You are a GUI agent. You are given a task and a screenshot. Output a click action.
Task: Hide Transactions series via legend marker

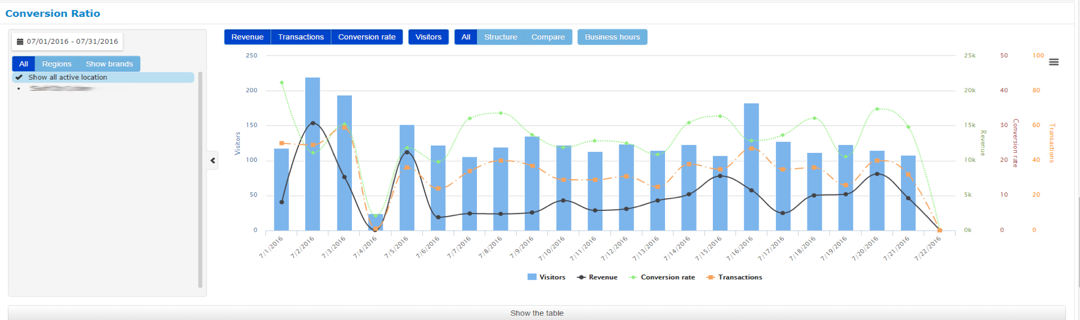[x=711, y=277]
